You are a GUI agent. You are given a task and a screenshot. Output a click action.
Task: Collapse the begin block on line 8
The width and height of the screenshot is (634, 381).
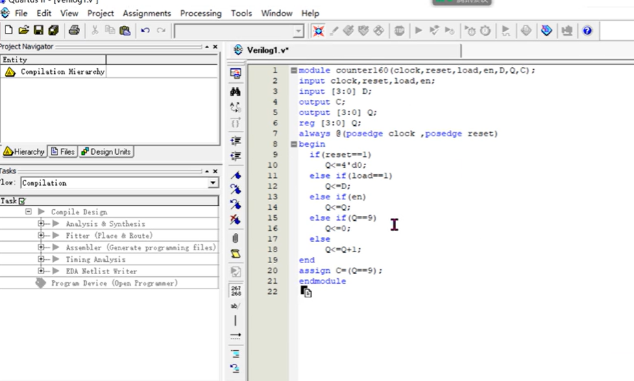[x=294, y=144]
